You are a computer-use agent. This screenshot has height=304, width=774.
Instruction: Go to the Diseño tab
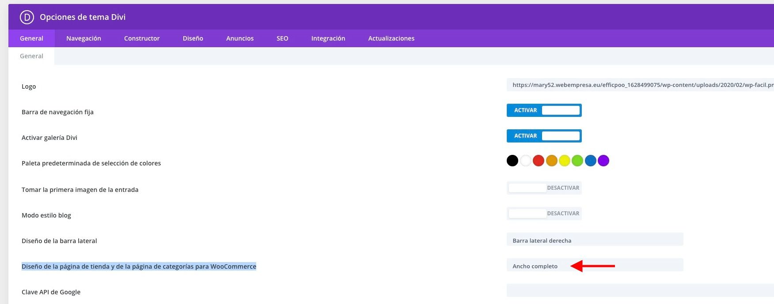click(193, 38)
